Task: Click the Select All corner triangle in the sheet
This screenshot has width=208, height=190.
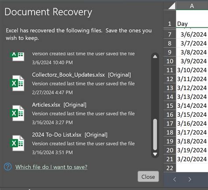Action: 172,6
